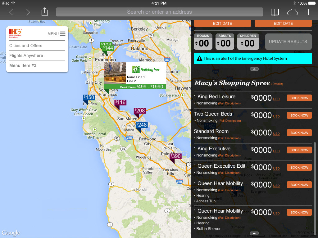Click BOOK NOW for Standard Room
Screen dimensions: 318x238
click(x=299, y=133)
